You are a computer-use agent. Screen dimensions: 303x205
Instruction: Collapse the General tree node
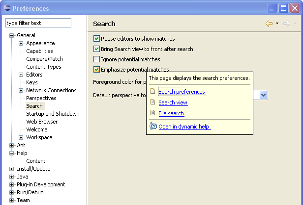click(12, 35)
